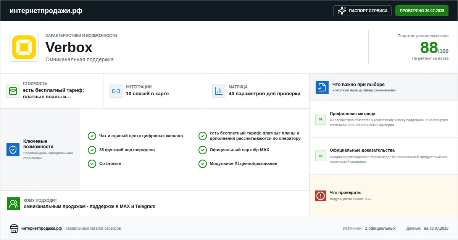Click text 10 связей в карте

(x=147, y=94)
